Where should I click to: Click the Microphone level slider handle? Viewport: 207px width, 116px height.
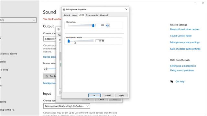coord(93,25)
